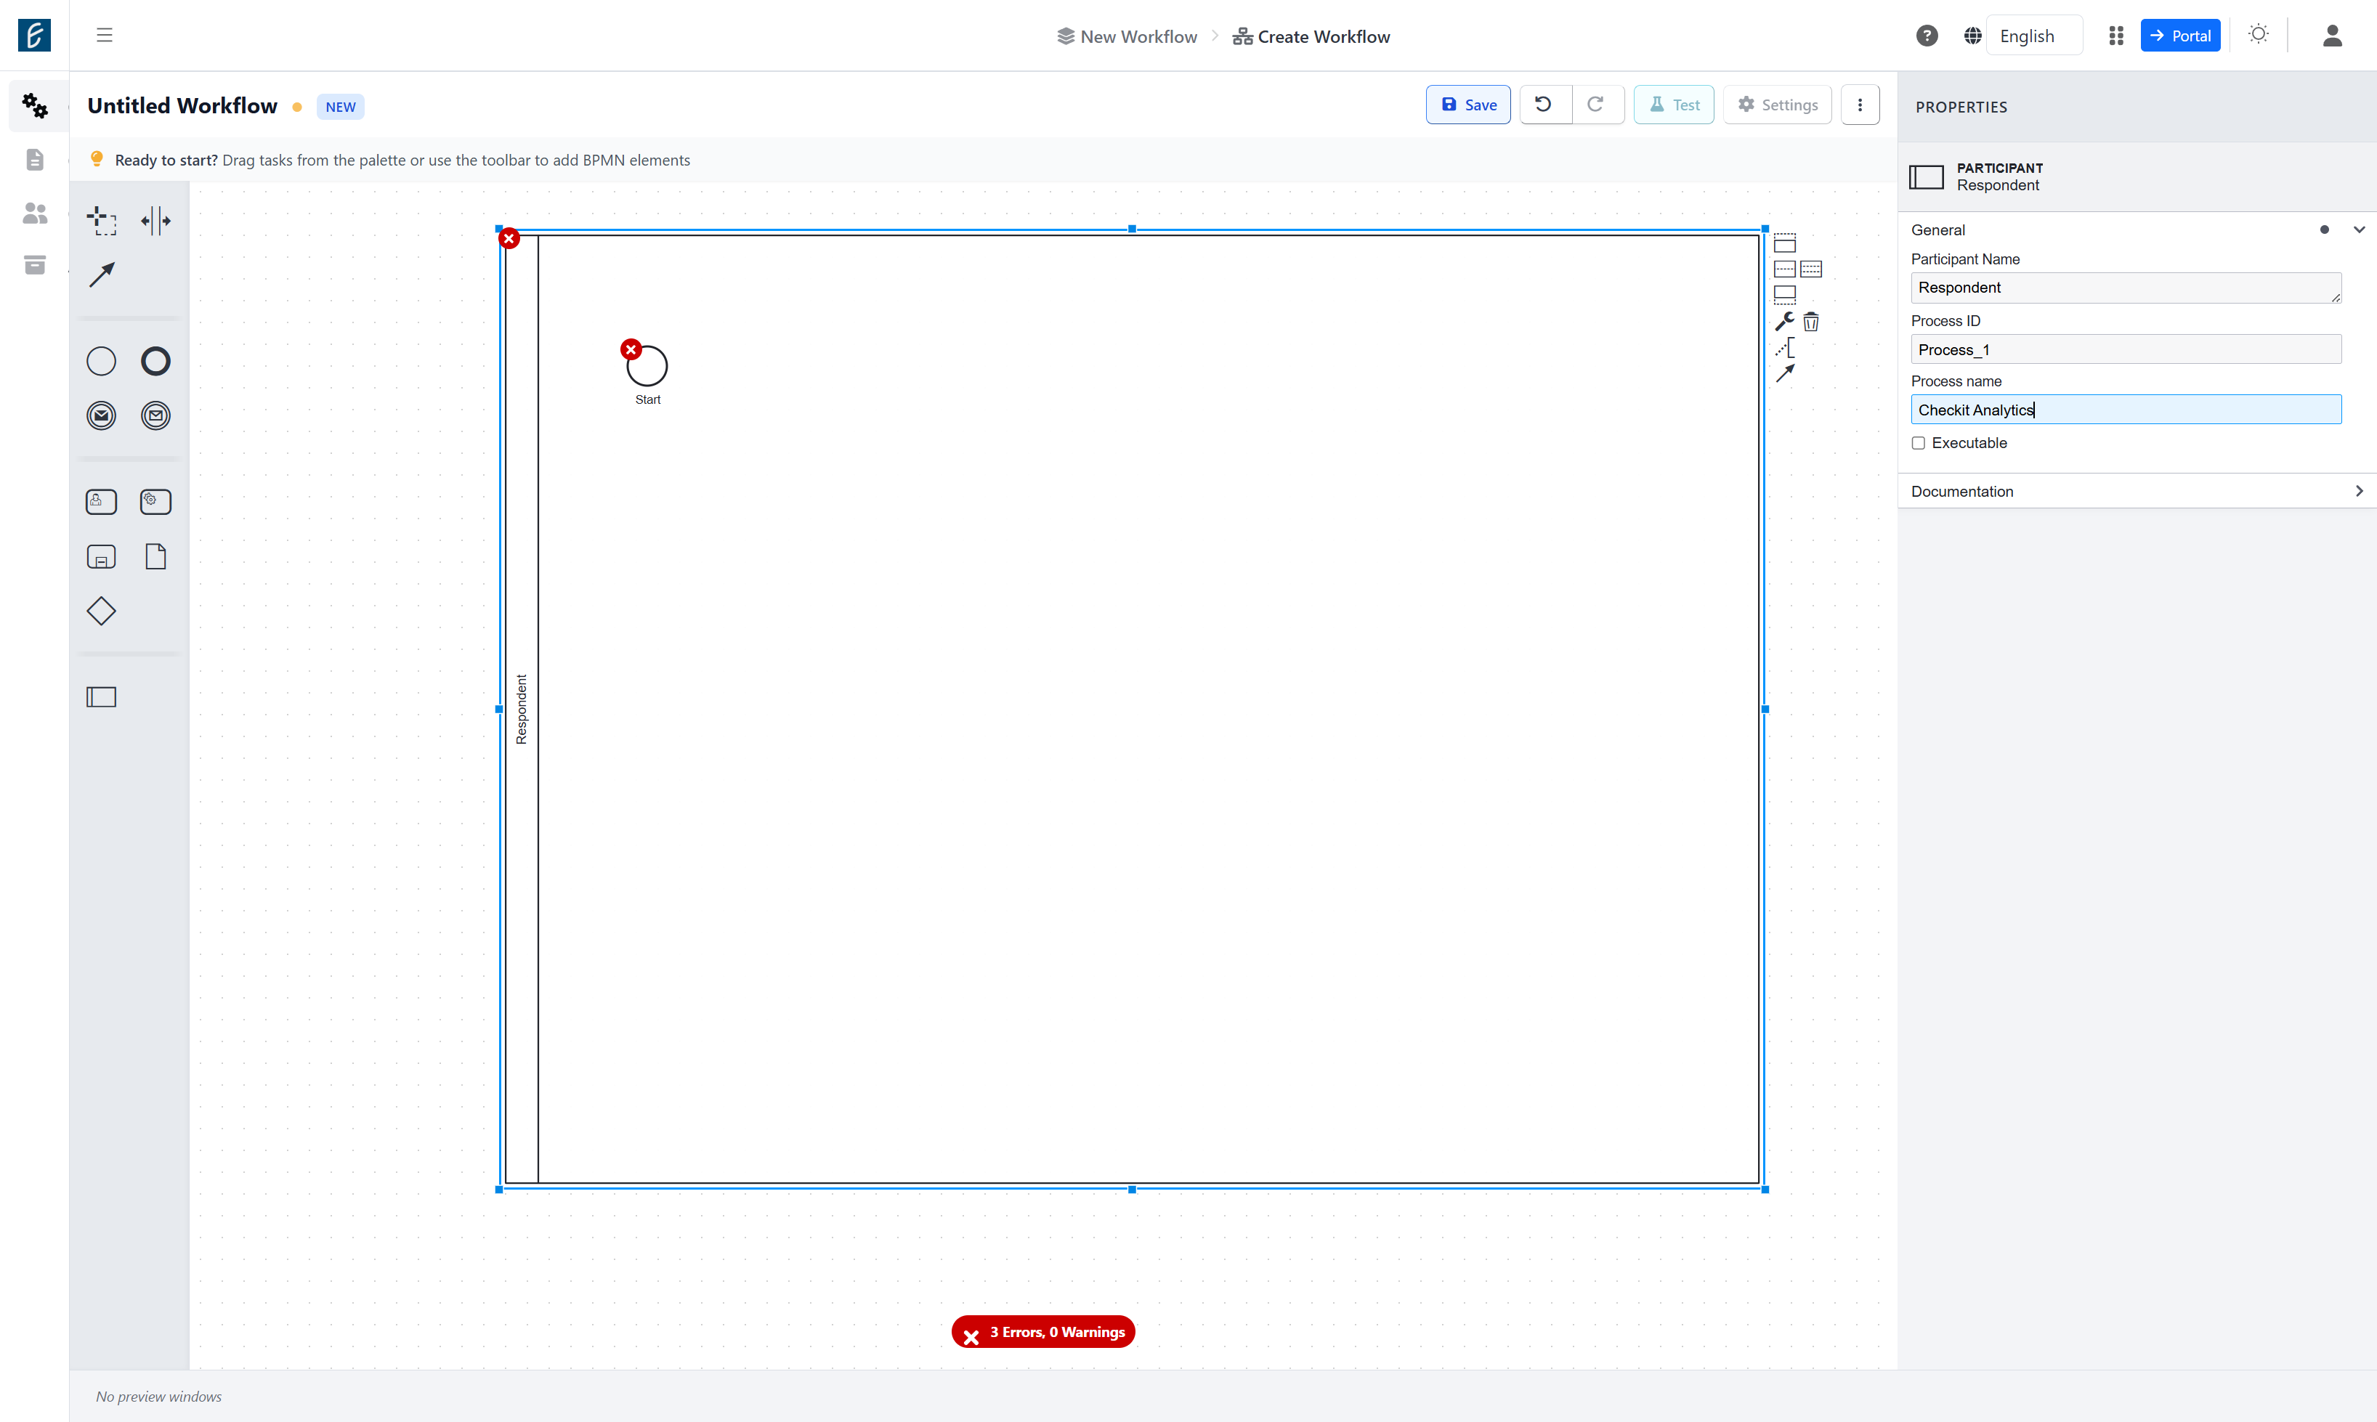
Task: Pick the outlined message intermediate event
Action: (155, 416)
